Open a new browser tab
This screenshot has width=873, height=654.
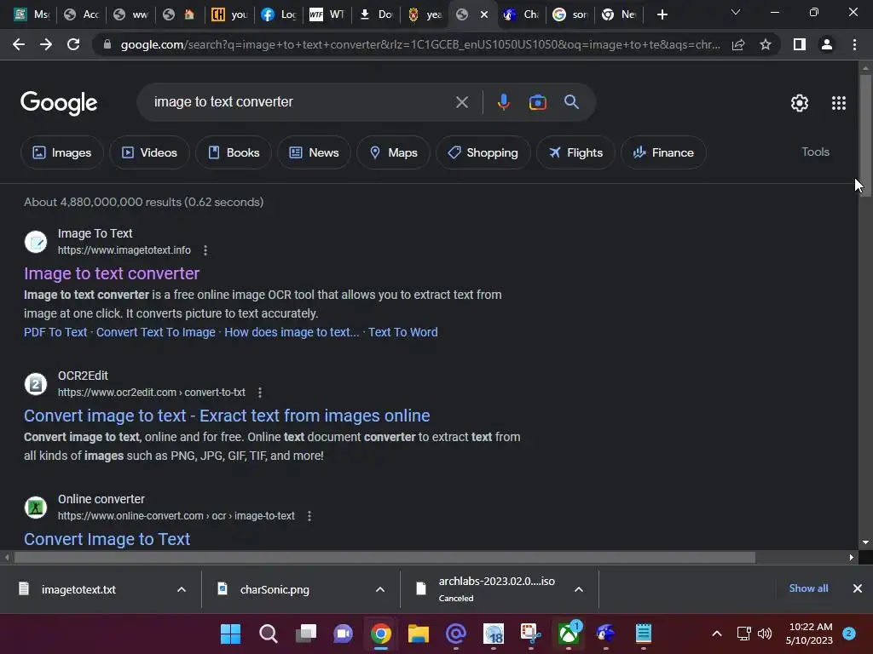coord(662,14)
